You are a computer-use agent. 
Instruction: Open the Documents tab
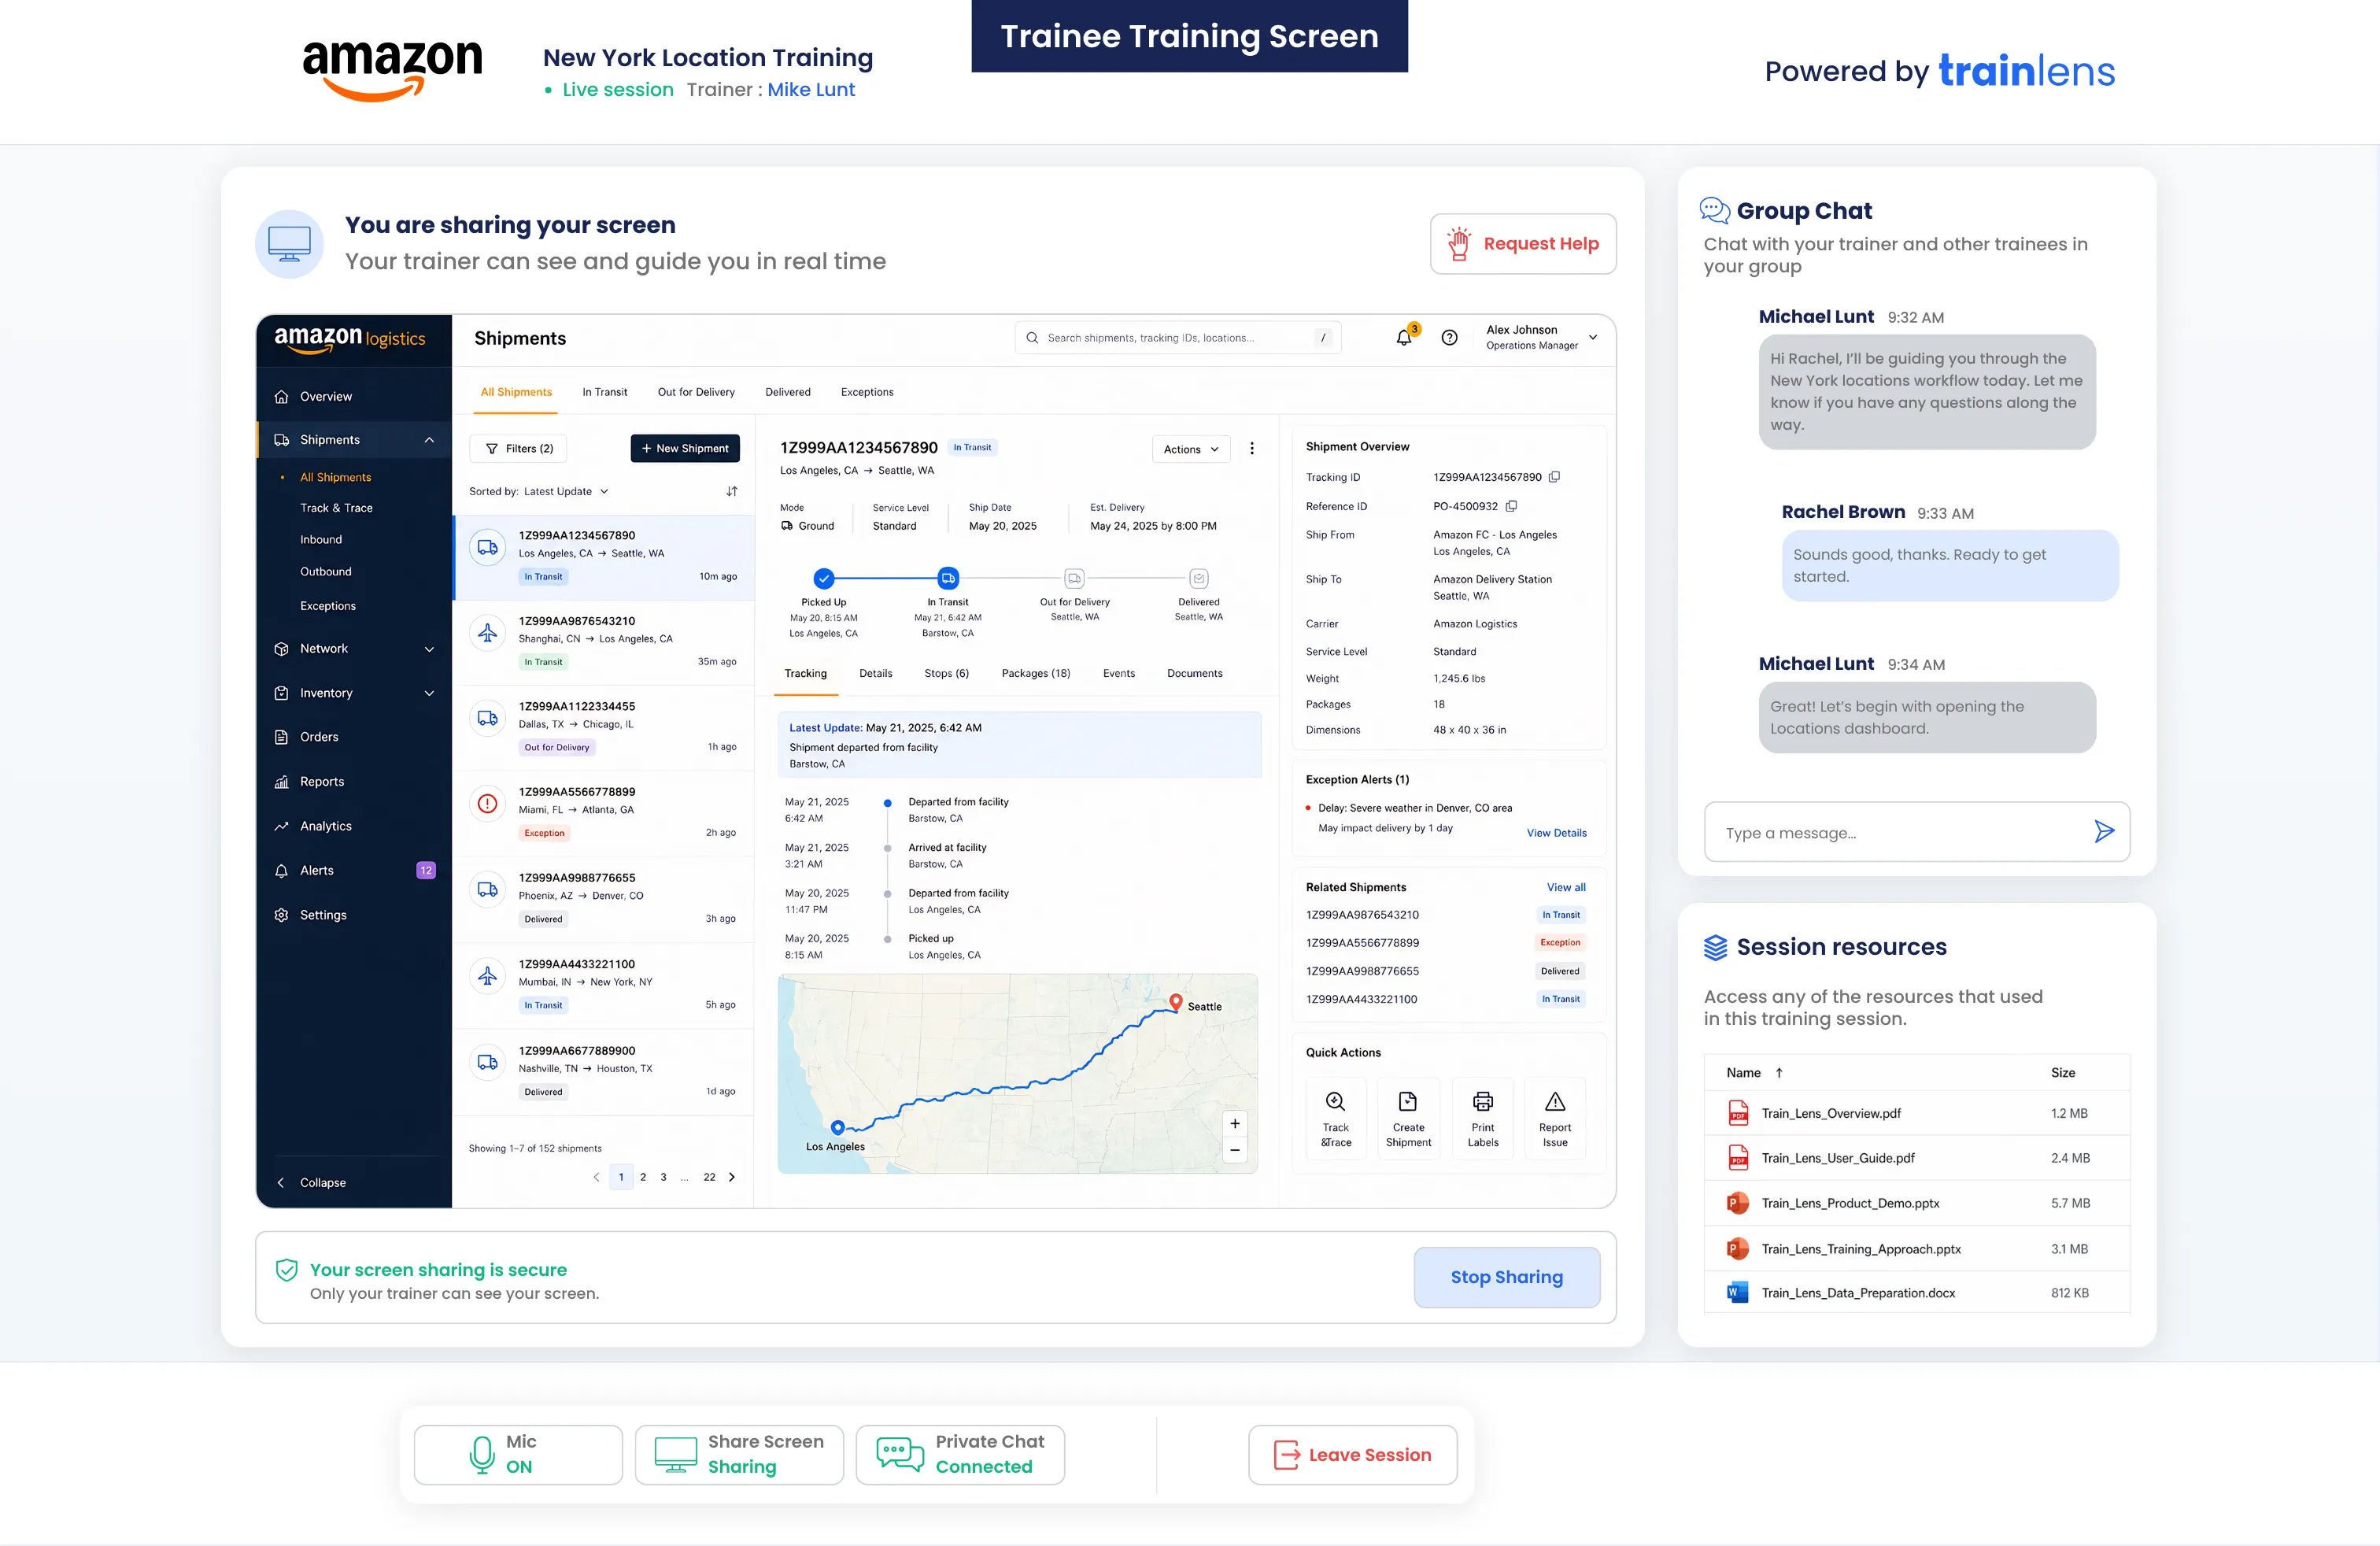(1194, 673)
